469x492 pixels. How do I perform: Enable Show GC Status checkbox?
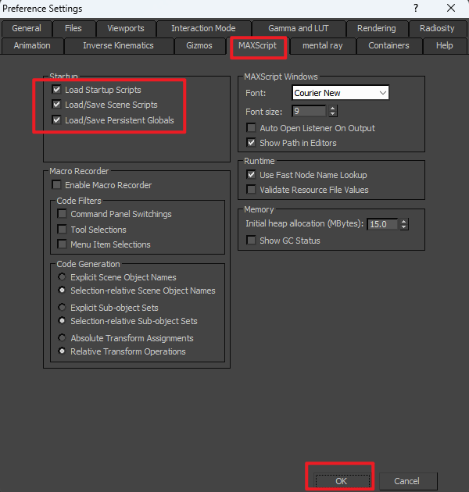point(251,241)
